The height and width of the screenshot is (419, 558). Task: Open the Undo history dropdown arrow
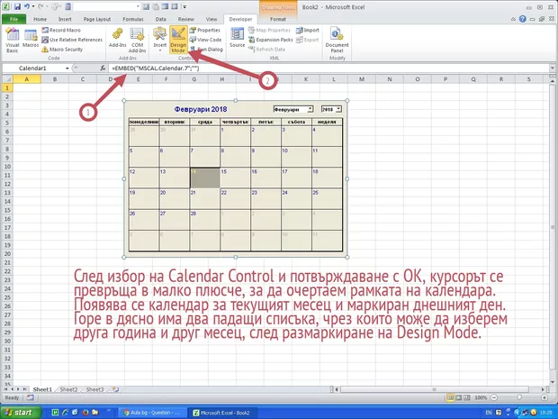tap(33, 7)
